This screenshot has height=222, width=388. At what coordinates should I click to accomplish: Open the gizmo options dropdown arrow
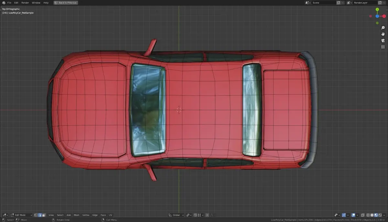click(x=348, y=215)
